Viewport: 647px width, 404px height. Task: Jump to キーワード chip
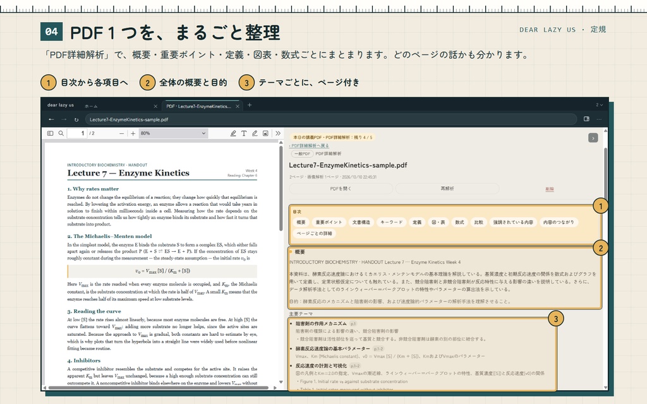pyautogui.click(x=391, y=222)
